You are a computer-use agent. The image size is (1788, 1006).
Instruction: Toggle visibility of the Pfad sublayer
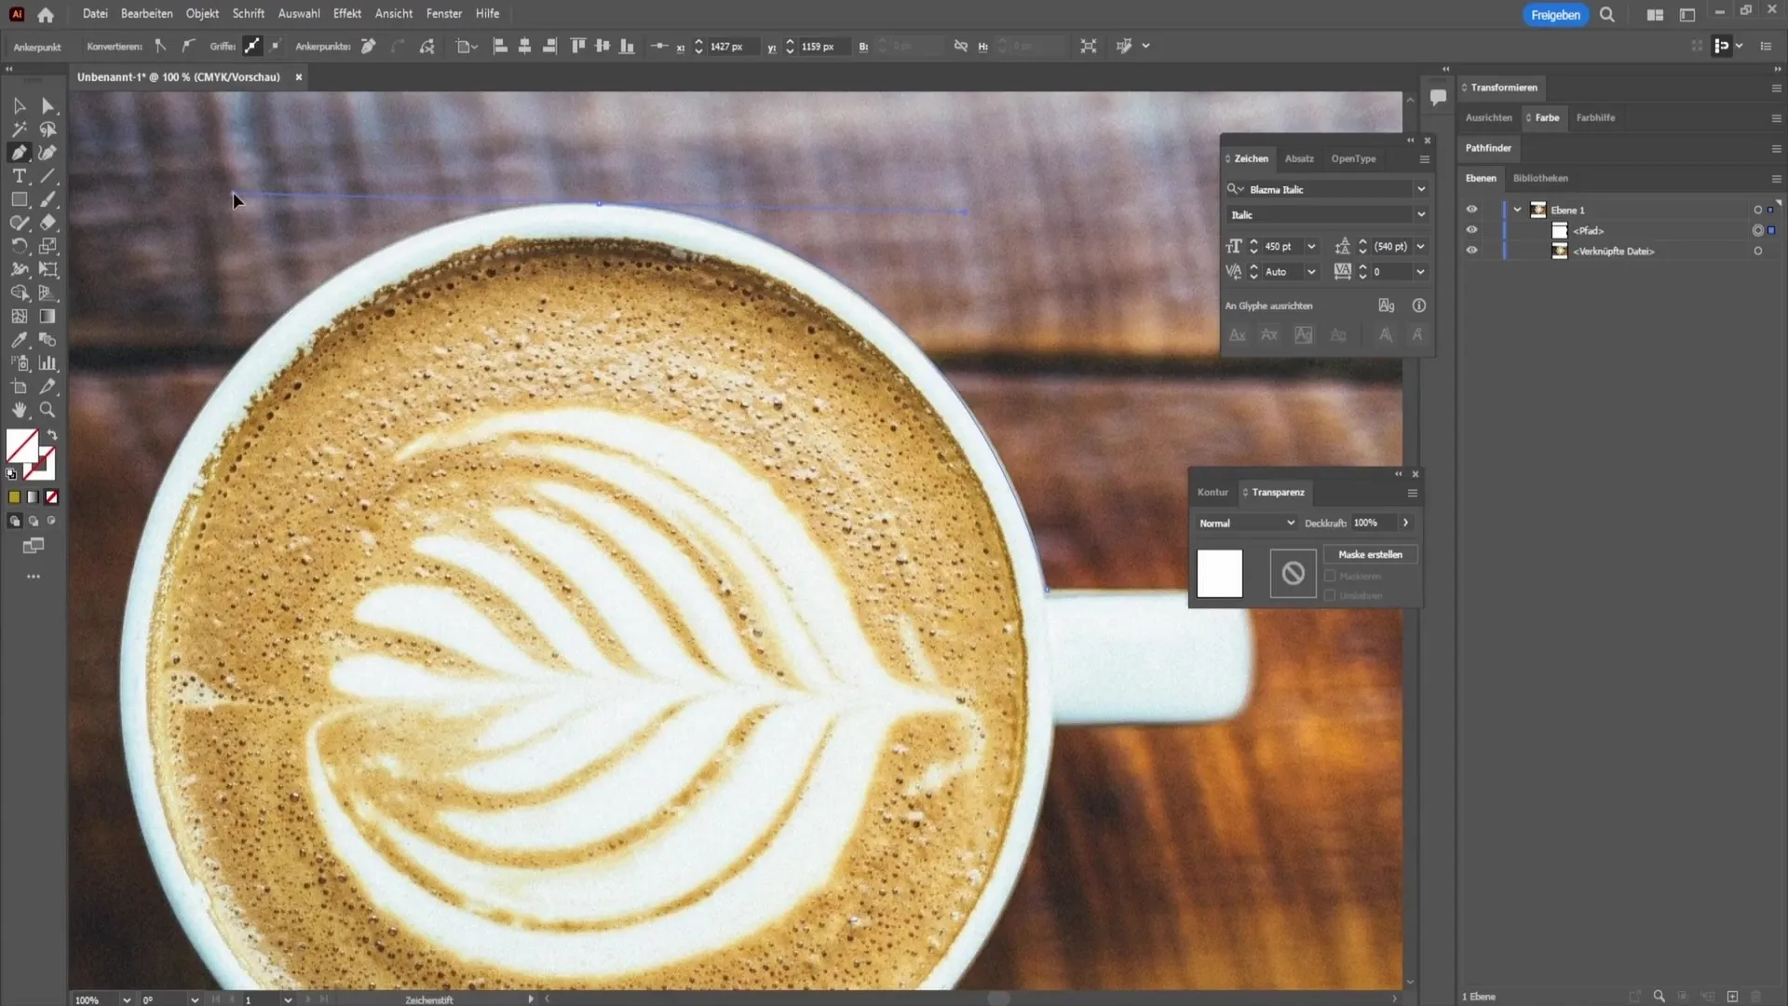[1471, 230]
